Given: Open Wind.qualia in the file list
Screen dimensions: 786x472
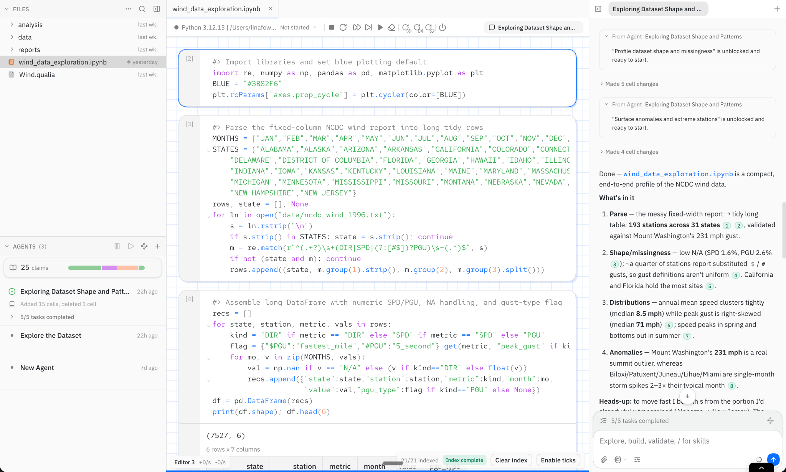Looking at the screenshot, I should pos(83,74).
